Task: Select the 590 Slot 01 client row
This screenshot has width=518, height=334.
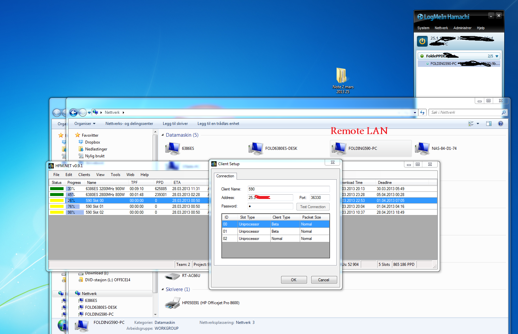Action: (x=129, y=206)
